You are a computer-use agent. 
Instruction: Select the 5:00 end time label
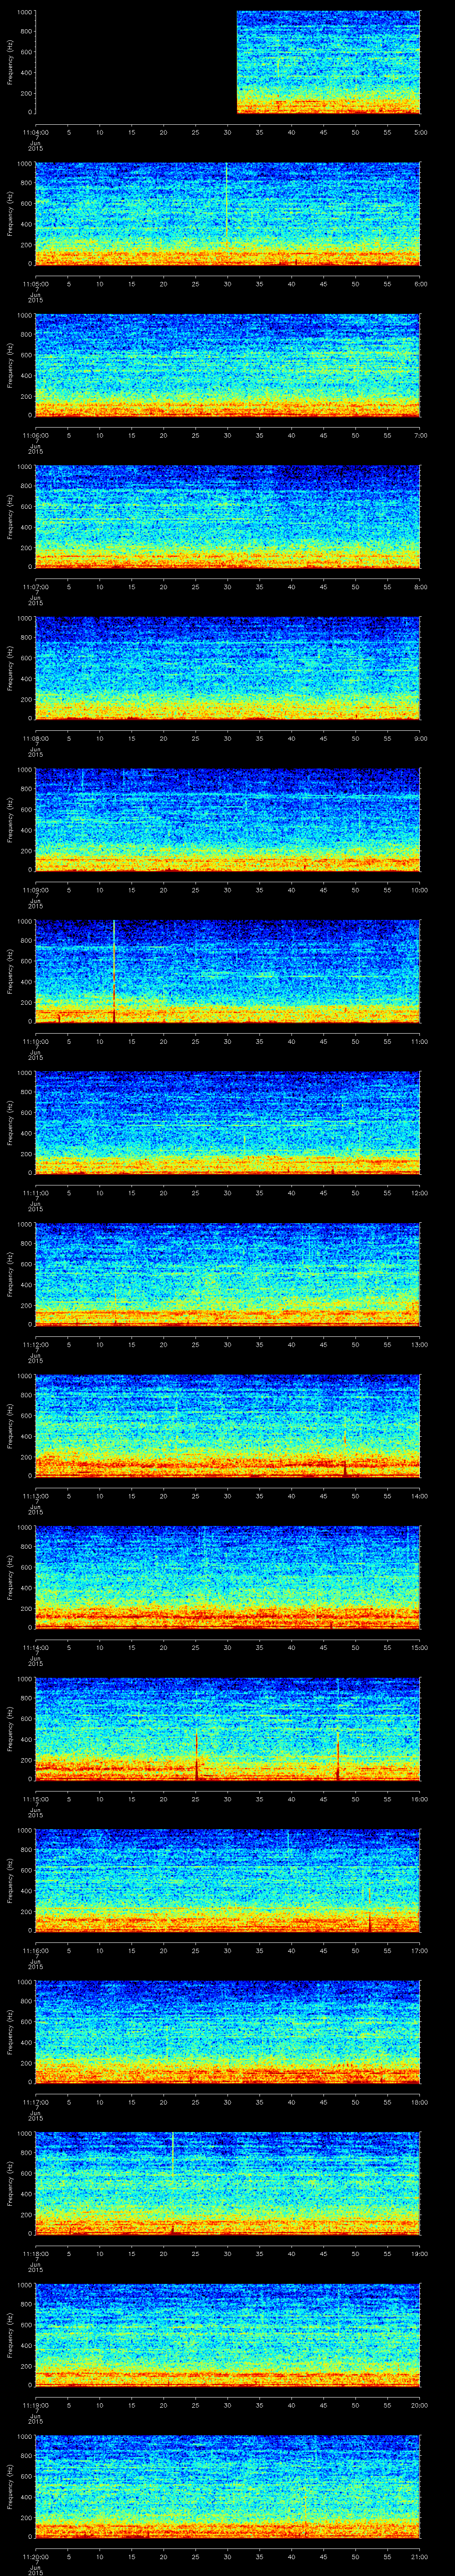(420, 133)
